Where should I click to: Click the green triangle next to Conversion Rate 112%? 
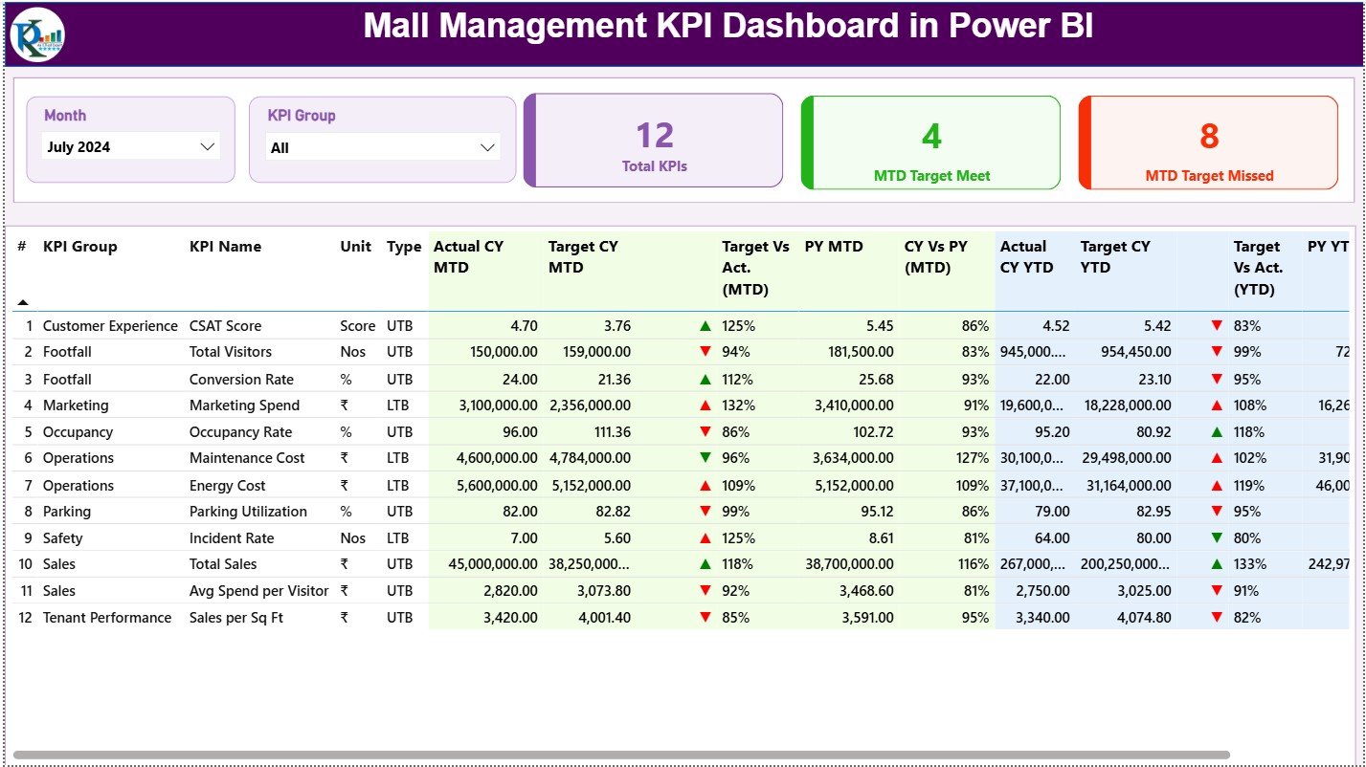(x=705, y=379)
